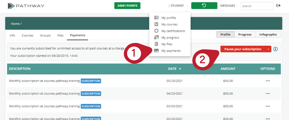Click Monthly subscription description for 05/20/2021

[45, 81]
